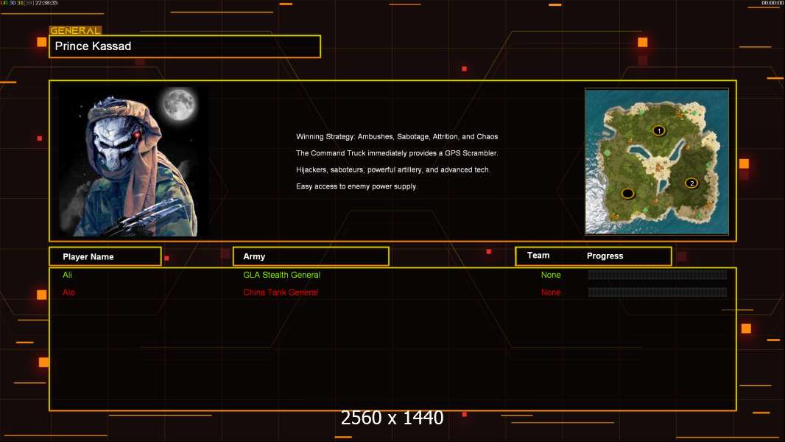Click the Prince Kassad name field
This screenshot has height=442, width=785.
[x=185, y=46]
